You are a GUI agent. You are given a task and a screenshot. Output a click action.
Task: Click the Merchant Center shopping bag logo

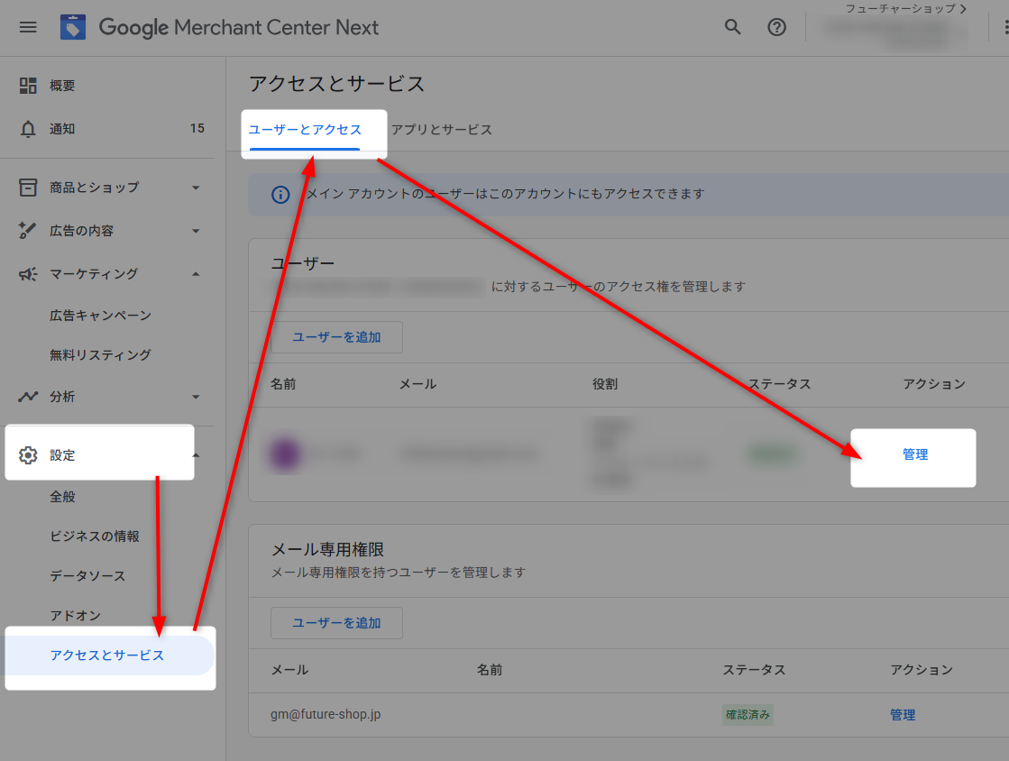[73, 27]
